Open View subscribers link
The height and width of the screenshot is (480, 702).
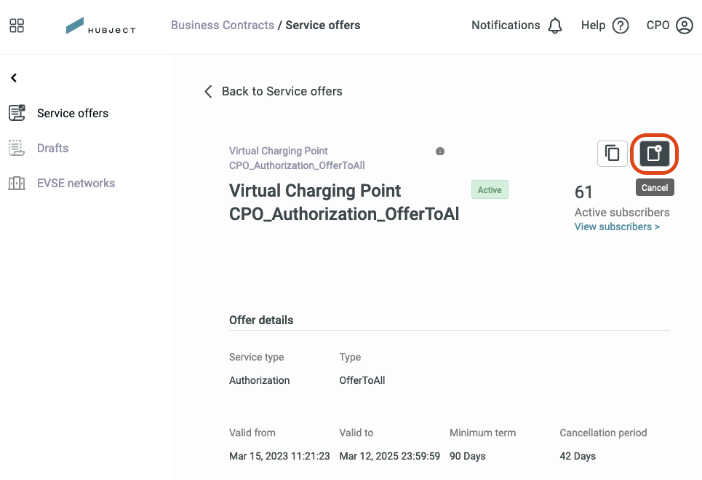pyautogui.click(x=617, y=227)
